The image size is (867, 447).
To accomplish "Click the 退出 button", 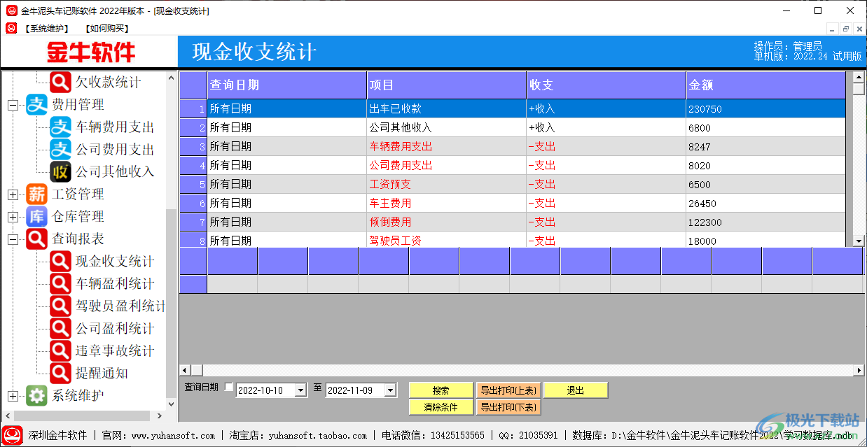I will [576, 390].
